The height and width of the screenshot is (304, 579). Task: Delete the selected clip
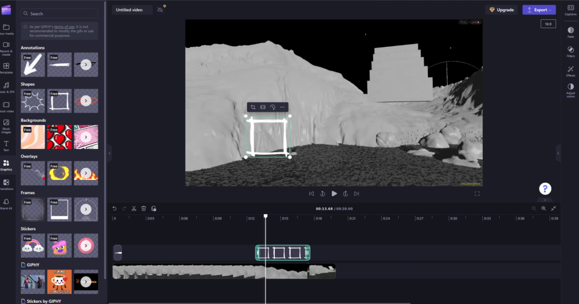tap(144, 209)
